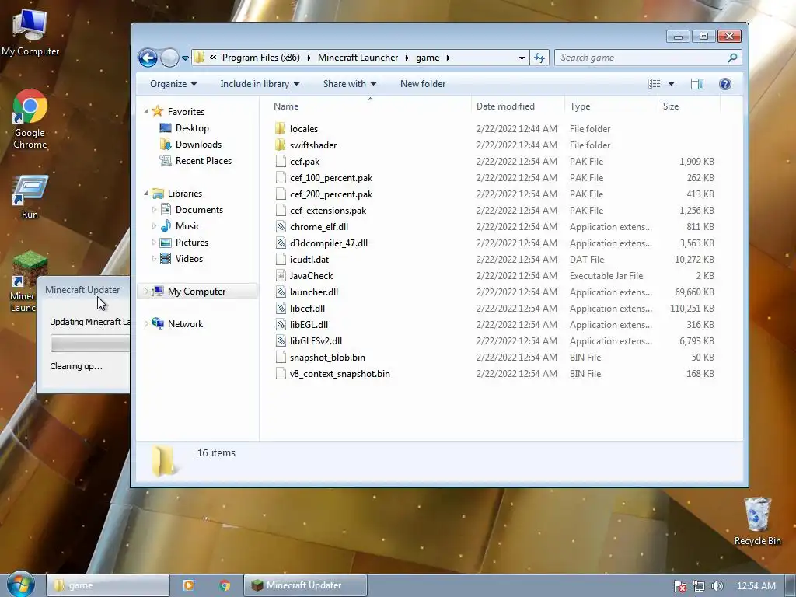Expand arrow after game breadcrumb
Viewport: 796px width, 597px height.
click(449, 58)
